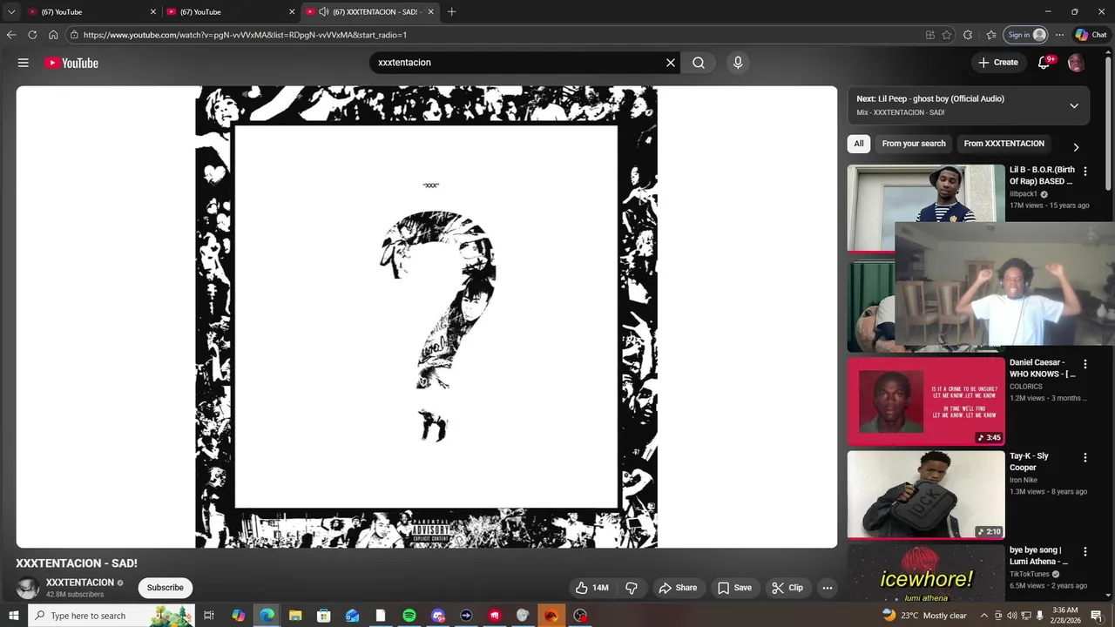The height and width of the screenshot is (627, 1115).
Task: Click the YouTube search magnifier button
Action: click(699, 63)
